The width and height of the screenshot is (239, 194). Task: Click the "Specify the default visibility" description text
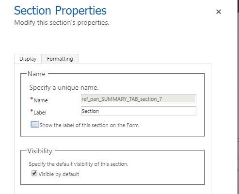tap(79, 164)
